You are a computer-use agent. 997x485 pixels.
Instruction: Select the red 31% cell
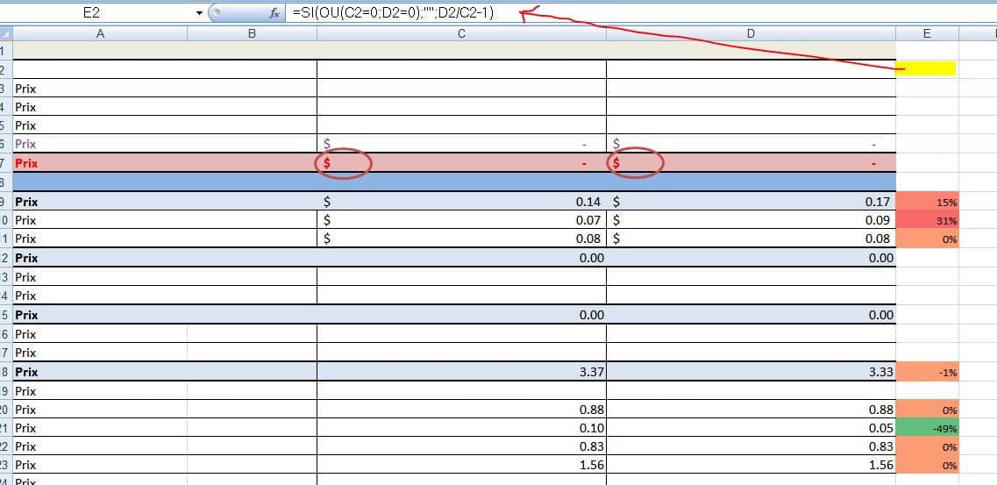927,220
